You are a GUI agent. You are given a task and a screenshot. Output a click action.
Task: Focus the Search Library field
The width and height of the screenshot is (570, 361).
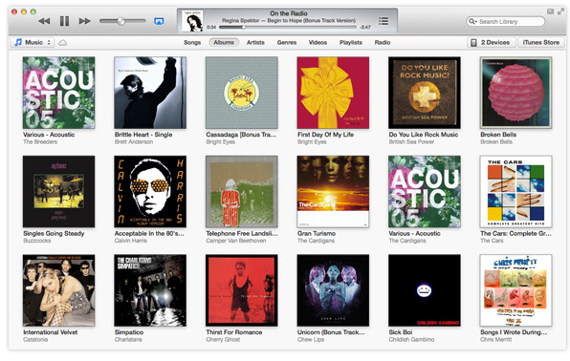coord(506,21)
